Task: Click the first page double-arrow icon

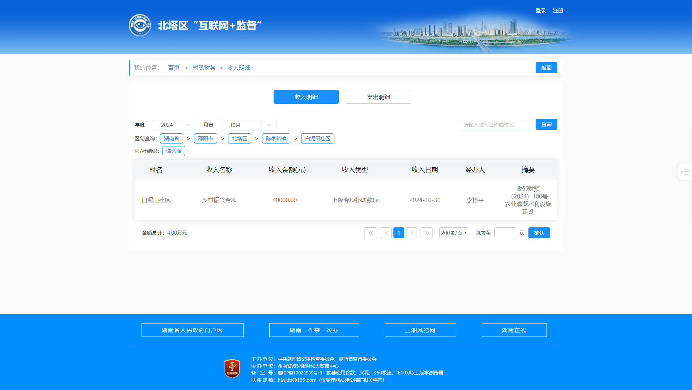Action: point(370,233)
